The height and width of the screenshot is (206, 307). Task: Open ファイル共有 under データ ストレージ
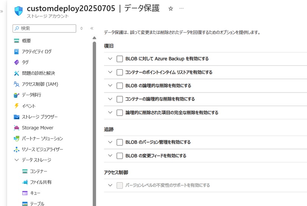tap(41, 182)
